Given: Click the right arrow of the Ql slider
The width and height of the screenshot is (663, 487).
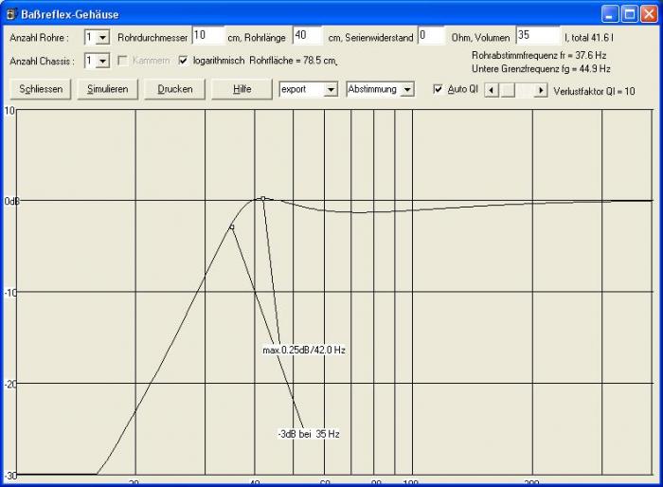Looking at the screenshot, I should point(541,89).
